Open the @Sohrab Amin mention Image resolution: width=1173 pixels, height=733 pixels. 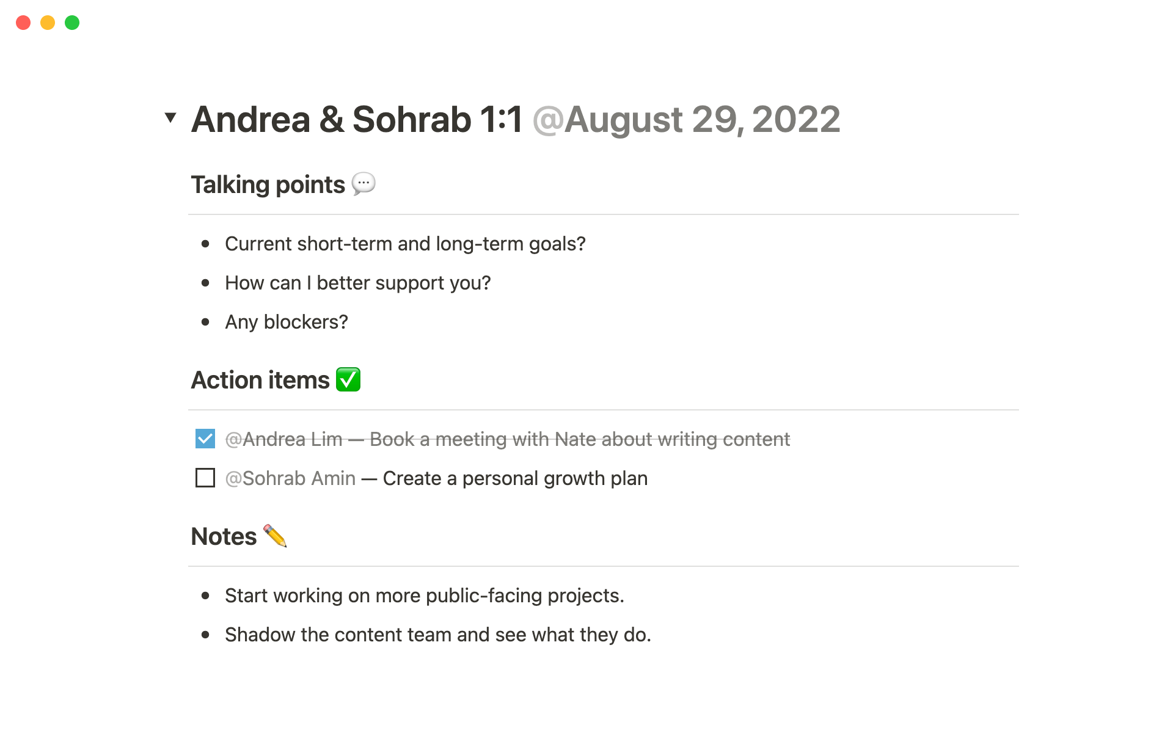tap(290, 478)
